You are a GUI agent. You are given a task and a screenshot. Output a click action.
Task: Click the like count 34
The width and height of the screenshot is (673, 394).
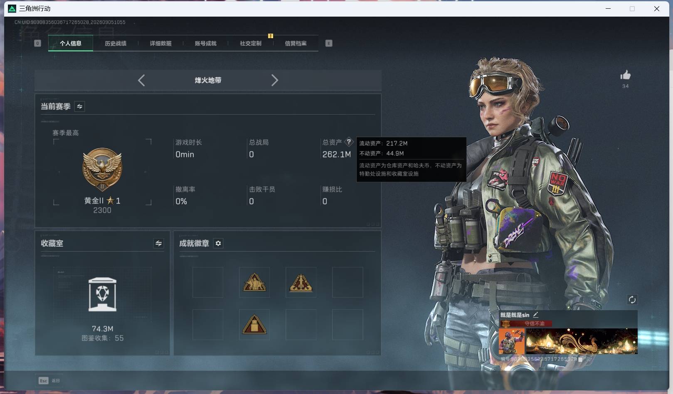tap(625, 86)
